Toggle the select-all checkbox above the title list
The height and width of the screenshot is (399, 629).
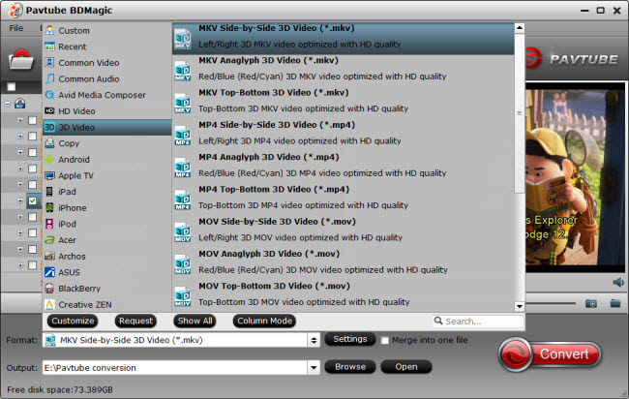click(x=12, y=87)
